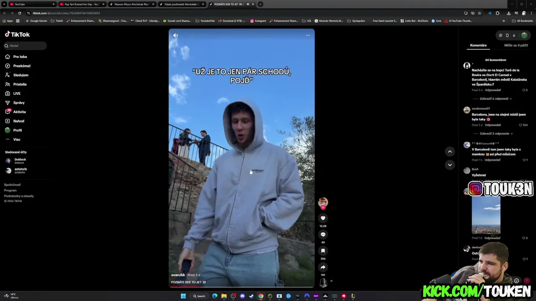Reply to Turó de la Rovira comment

pos(493,90)
